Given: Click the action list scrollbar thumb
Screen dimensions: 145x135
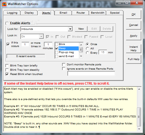Looking at the screenshot, I should point(81,50).
